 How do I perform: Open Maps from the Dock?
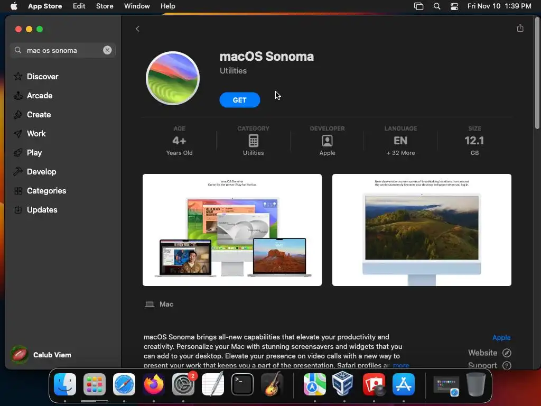coord(315,384)
